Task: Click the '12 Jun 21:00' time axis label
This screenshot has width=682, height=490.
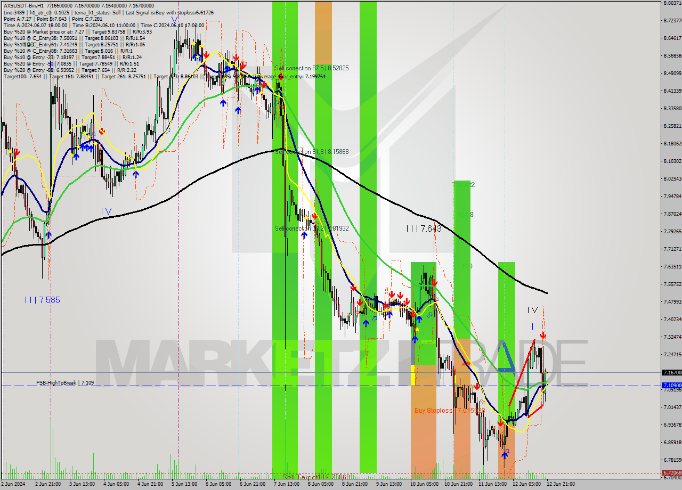Action: [559, 484]
